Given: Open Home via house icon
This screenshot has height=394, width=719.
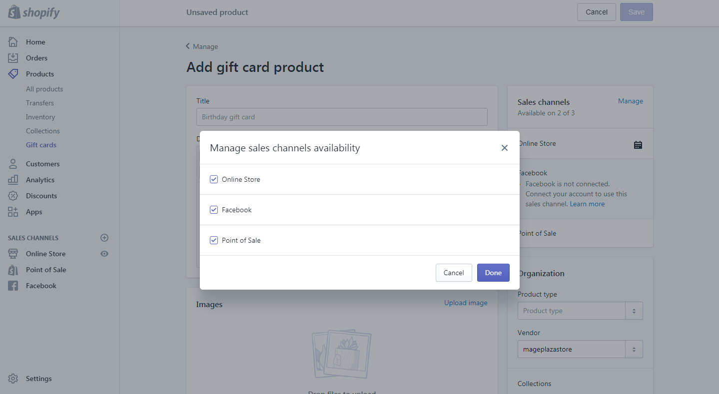Looking at the screenshot, I should pyautogui.click(x=13, y=42).
